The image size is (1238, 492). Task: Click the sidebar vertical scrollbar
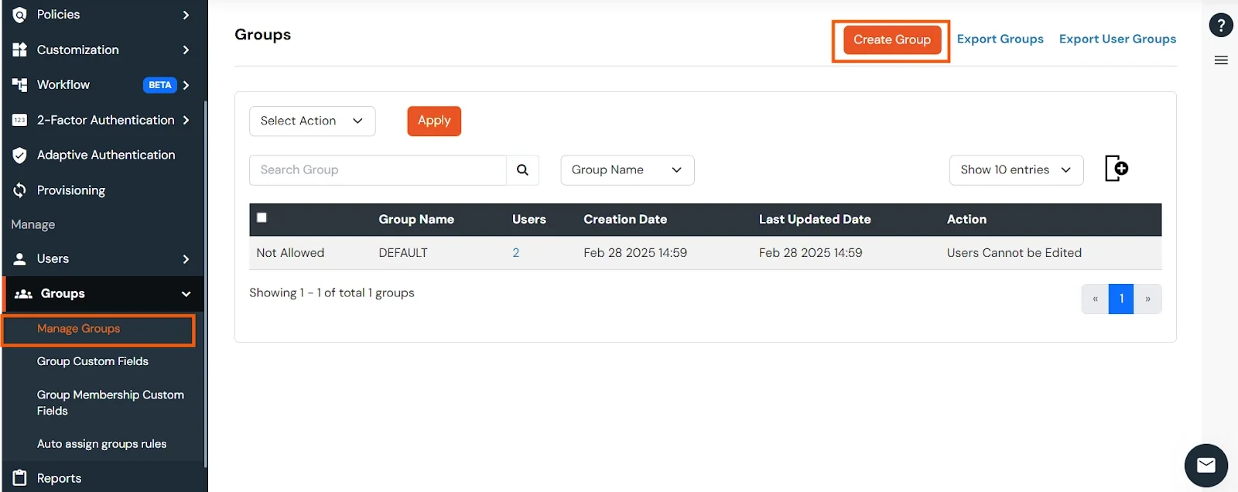206,282
